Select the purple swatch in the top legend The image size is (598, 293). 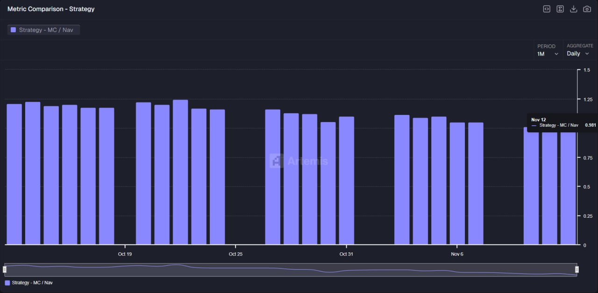coord(14,29)
